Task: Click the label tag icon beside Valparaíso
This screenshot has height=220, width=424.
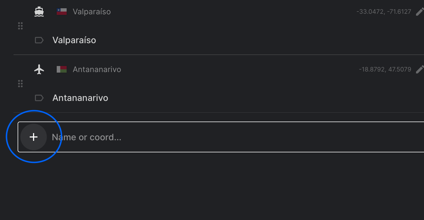Action: pos(39,40)
